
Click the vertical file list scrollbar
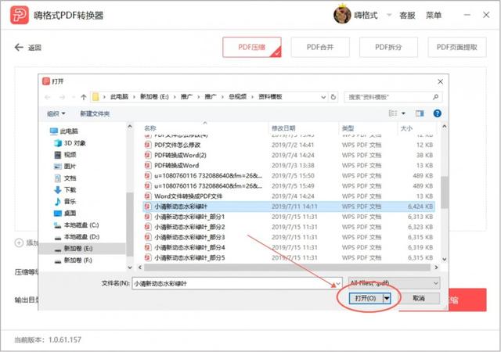click(444, 192)
